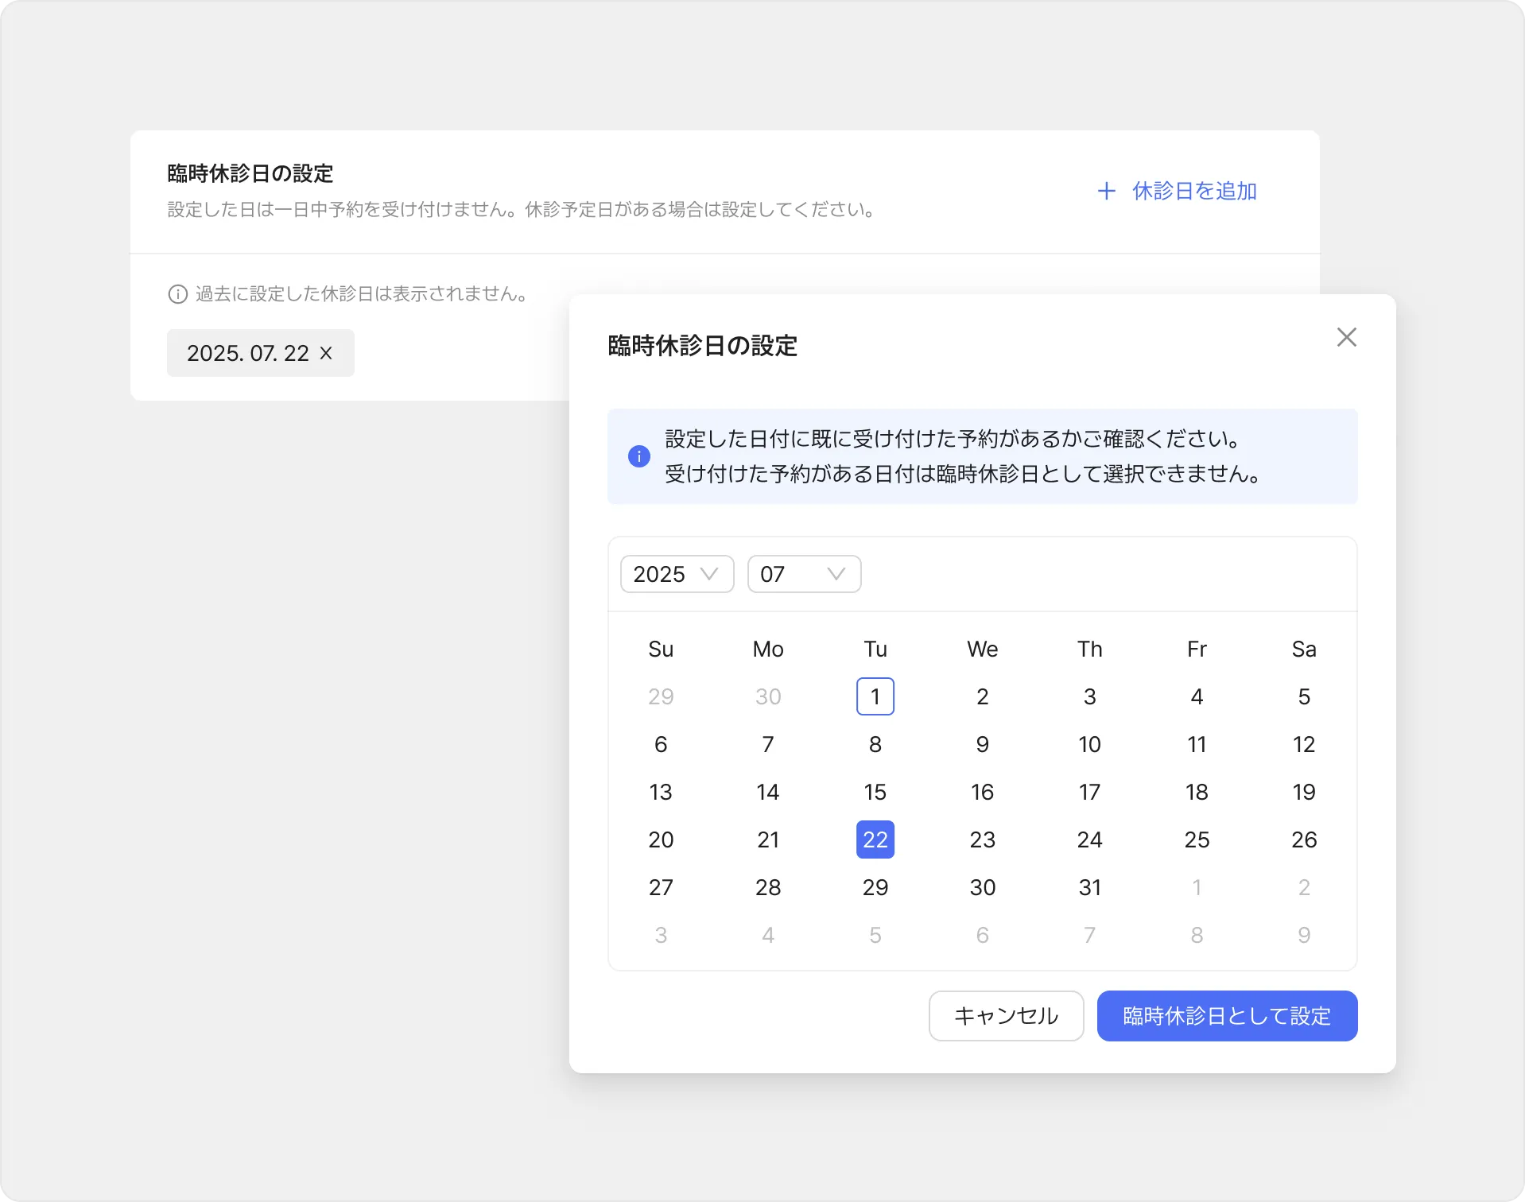1525x1202 pixels.
Task: Pick date 12 in the calendar
Action: pyautogui.click(x=1304, y=744)
